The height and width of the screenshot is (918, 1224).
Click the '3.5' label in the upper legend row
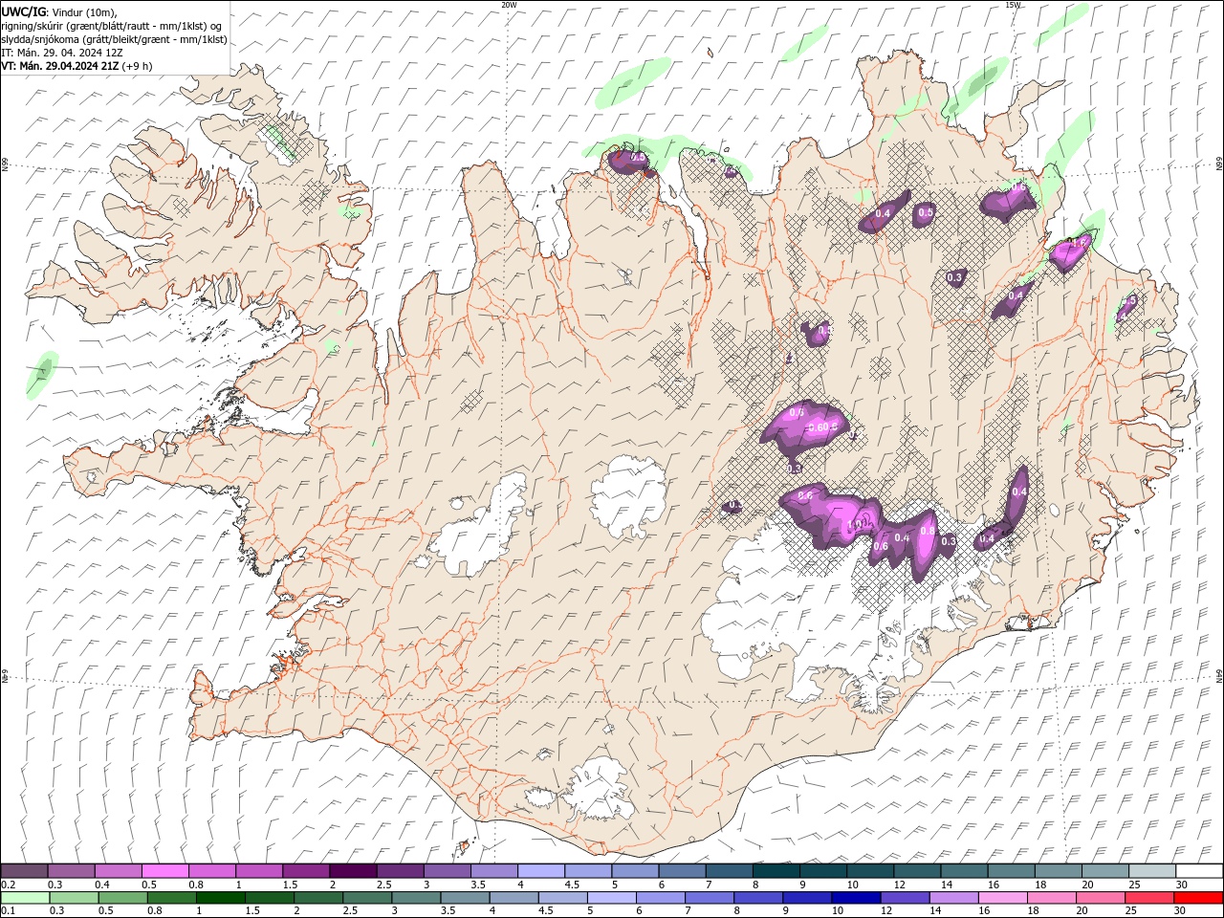pos(477,885)
